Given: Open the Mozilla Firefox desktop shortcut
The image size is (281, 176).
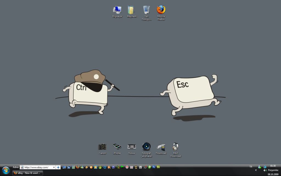Looking at the screenshot, I should click(161, 10).
